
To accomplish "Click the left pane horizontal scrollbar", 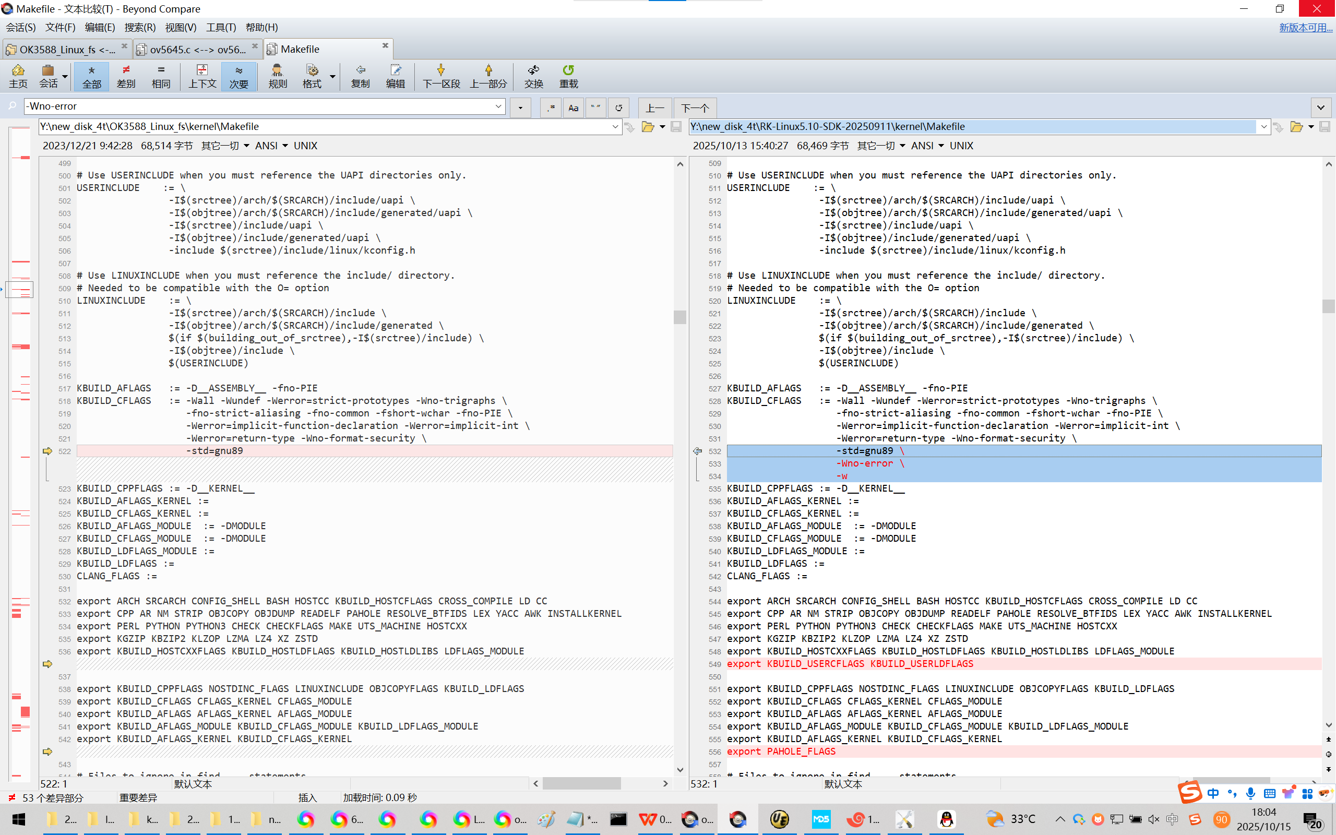I will pos(581,783).
